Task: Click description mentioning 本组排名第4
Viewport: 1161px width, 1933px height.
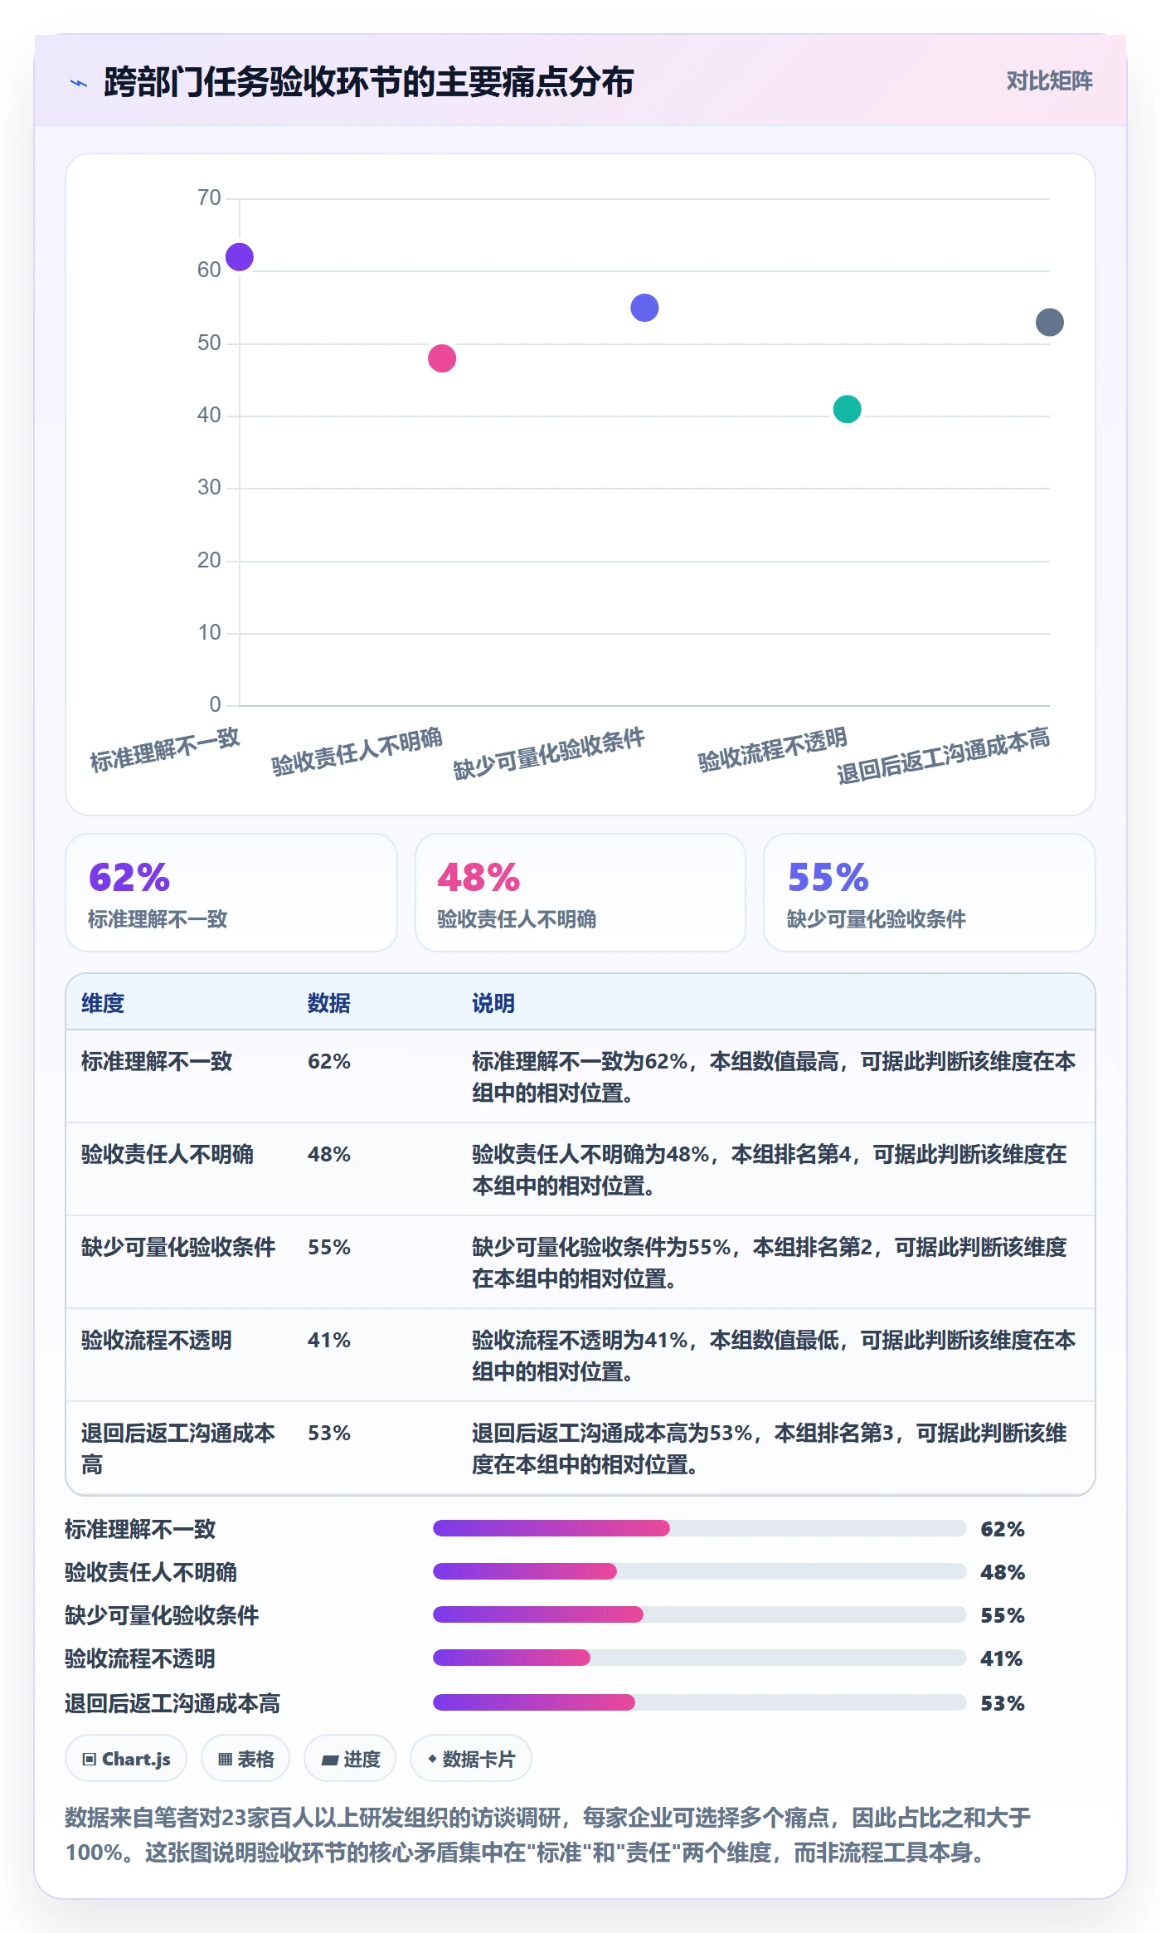Action: pyautogui.click(x=770, y=1170)
